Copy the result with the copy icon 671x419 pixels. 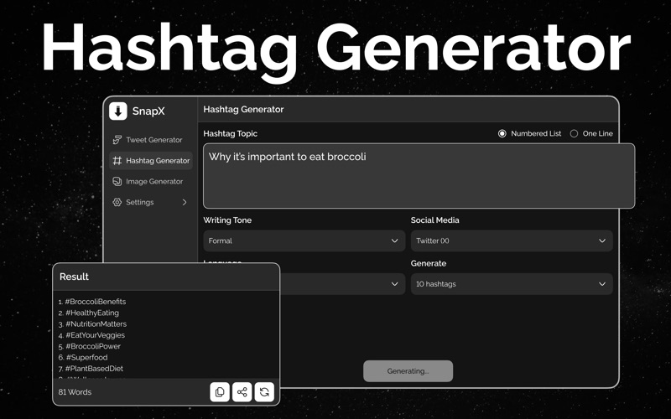click(220, 391)
